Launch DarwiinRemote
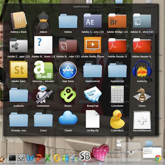The height and width of the screenshot is (165, 165). pyautogui.click(x=142, y=120)
